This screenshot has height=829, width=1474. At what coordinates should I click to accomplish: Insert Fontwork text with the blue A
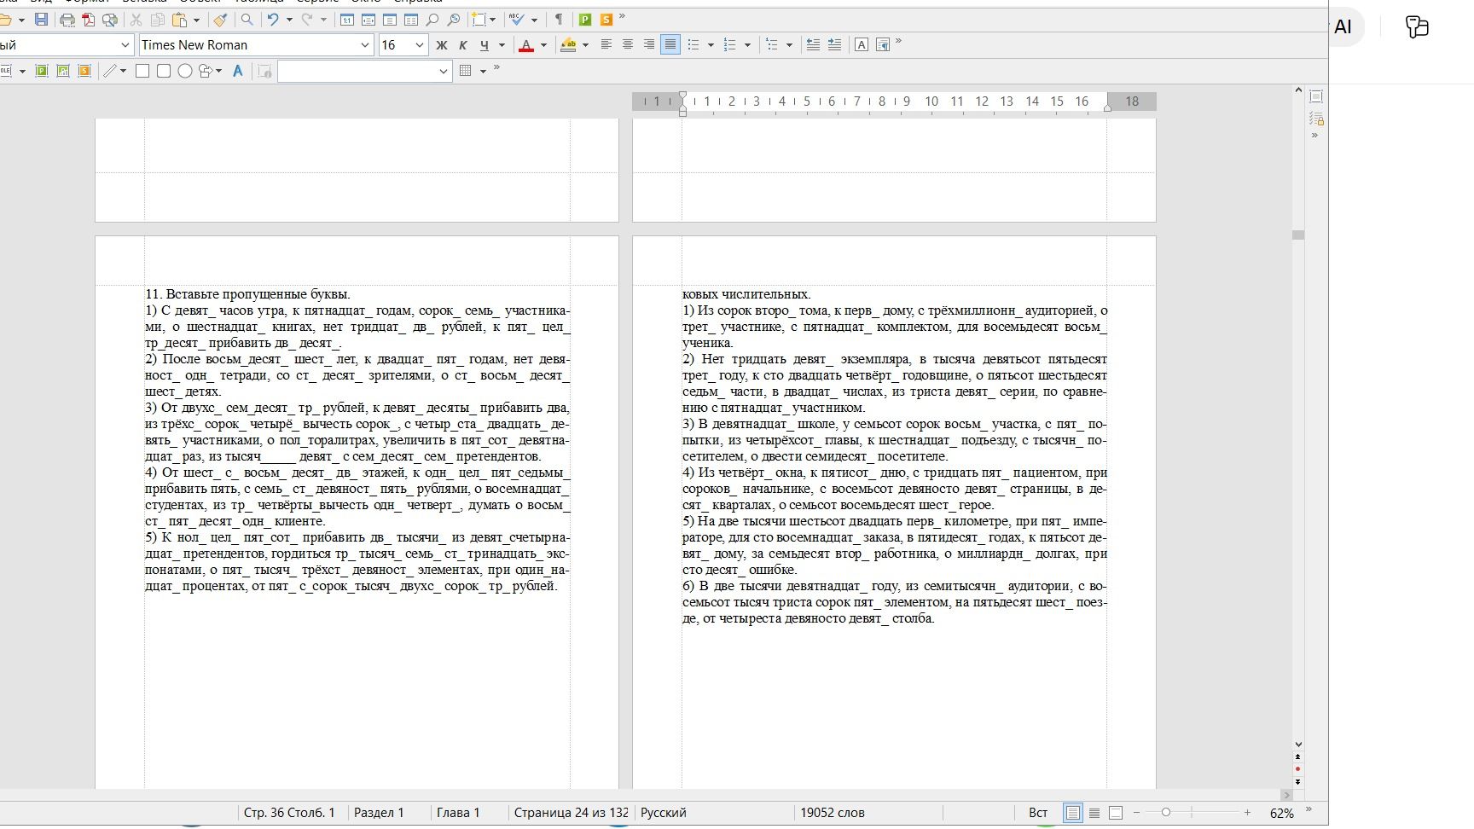point(238,71)
